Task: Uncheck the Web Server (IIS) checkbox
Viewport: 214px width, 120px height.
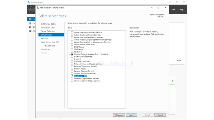Action: 72,76
